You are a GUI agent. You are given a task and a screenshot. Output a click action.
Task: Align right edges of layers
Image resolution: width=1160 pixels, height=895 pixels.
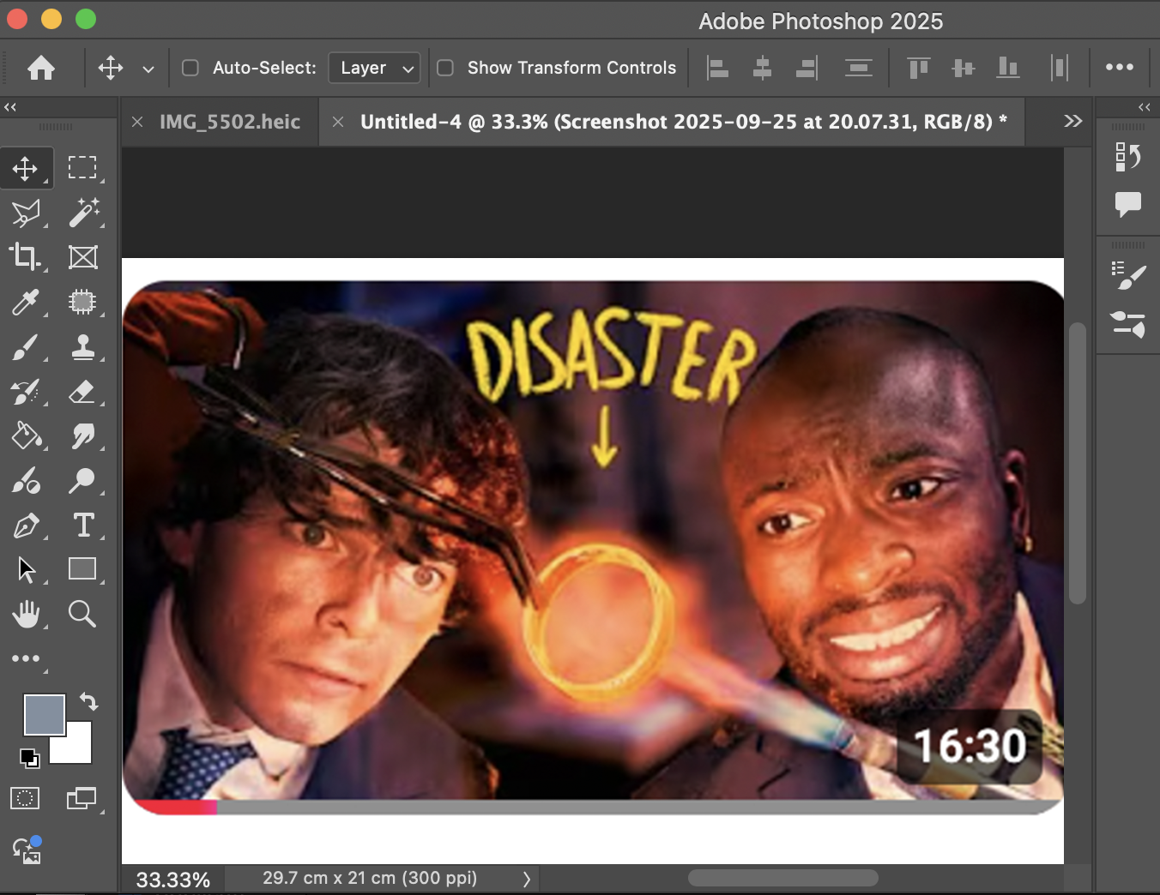[x=807, y=68]
